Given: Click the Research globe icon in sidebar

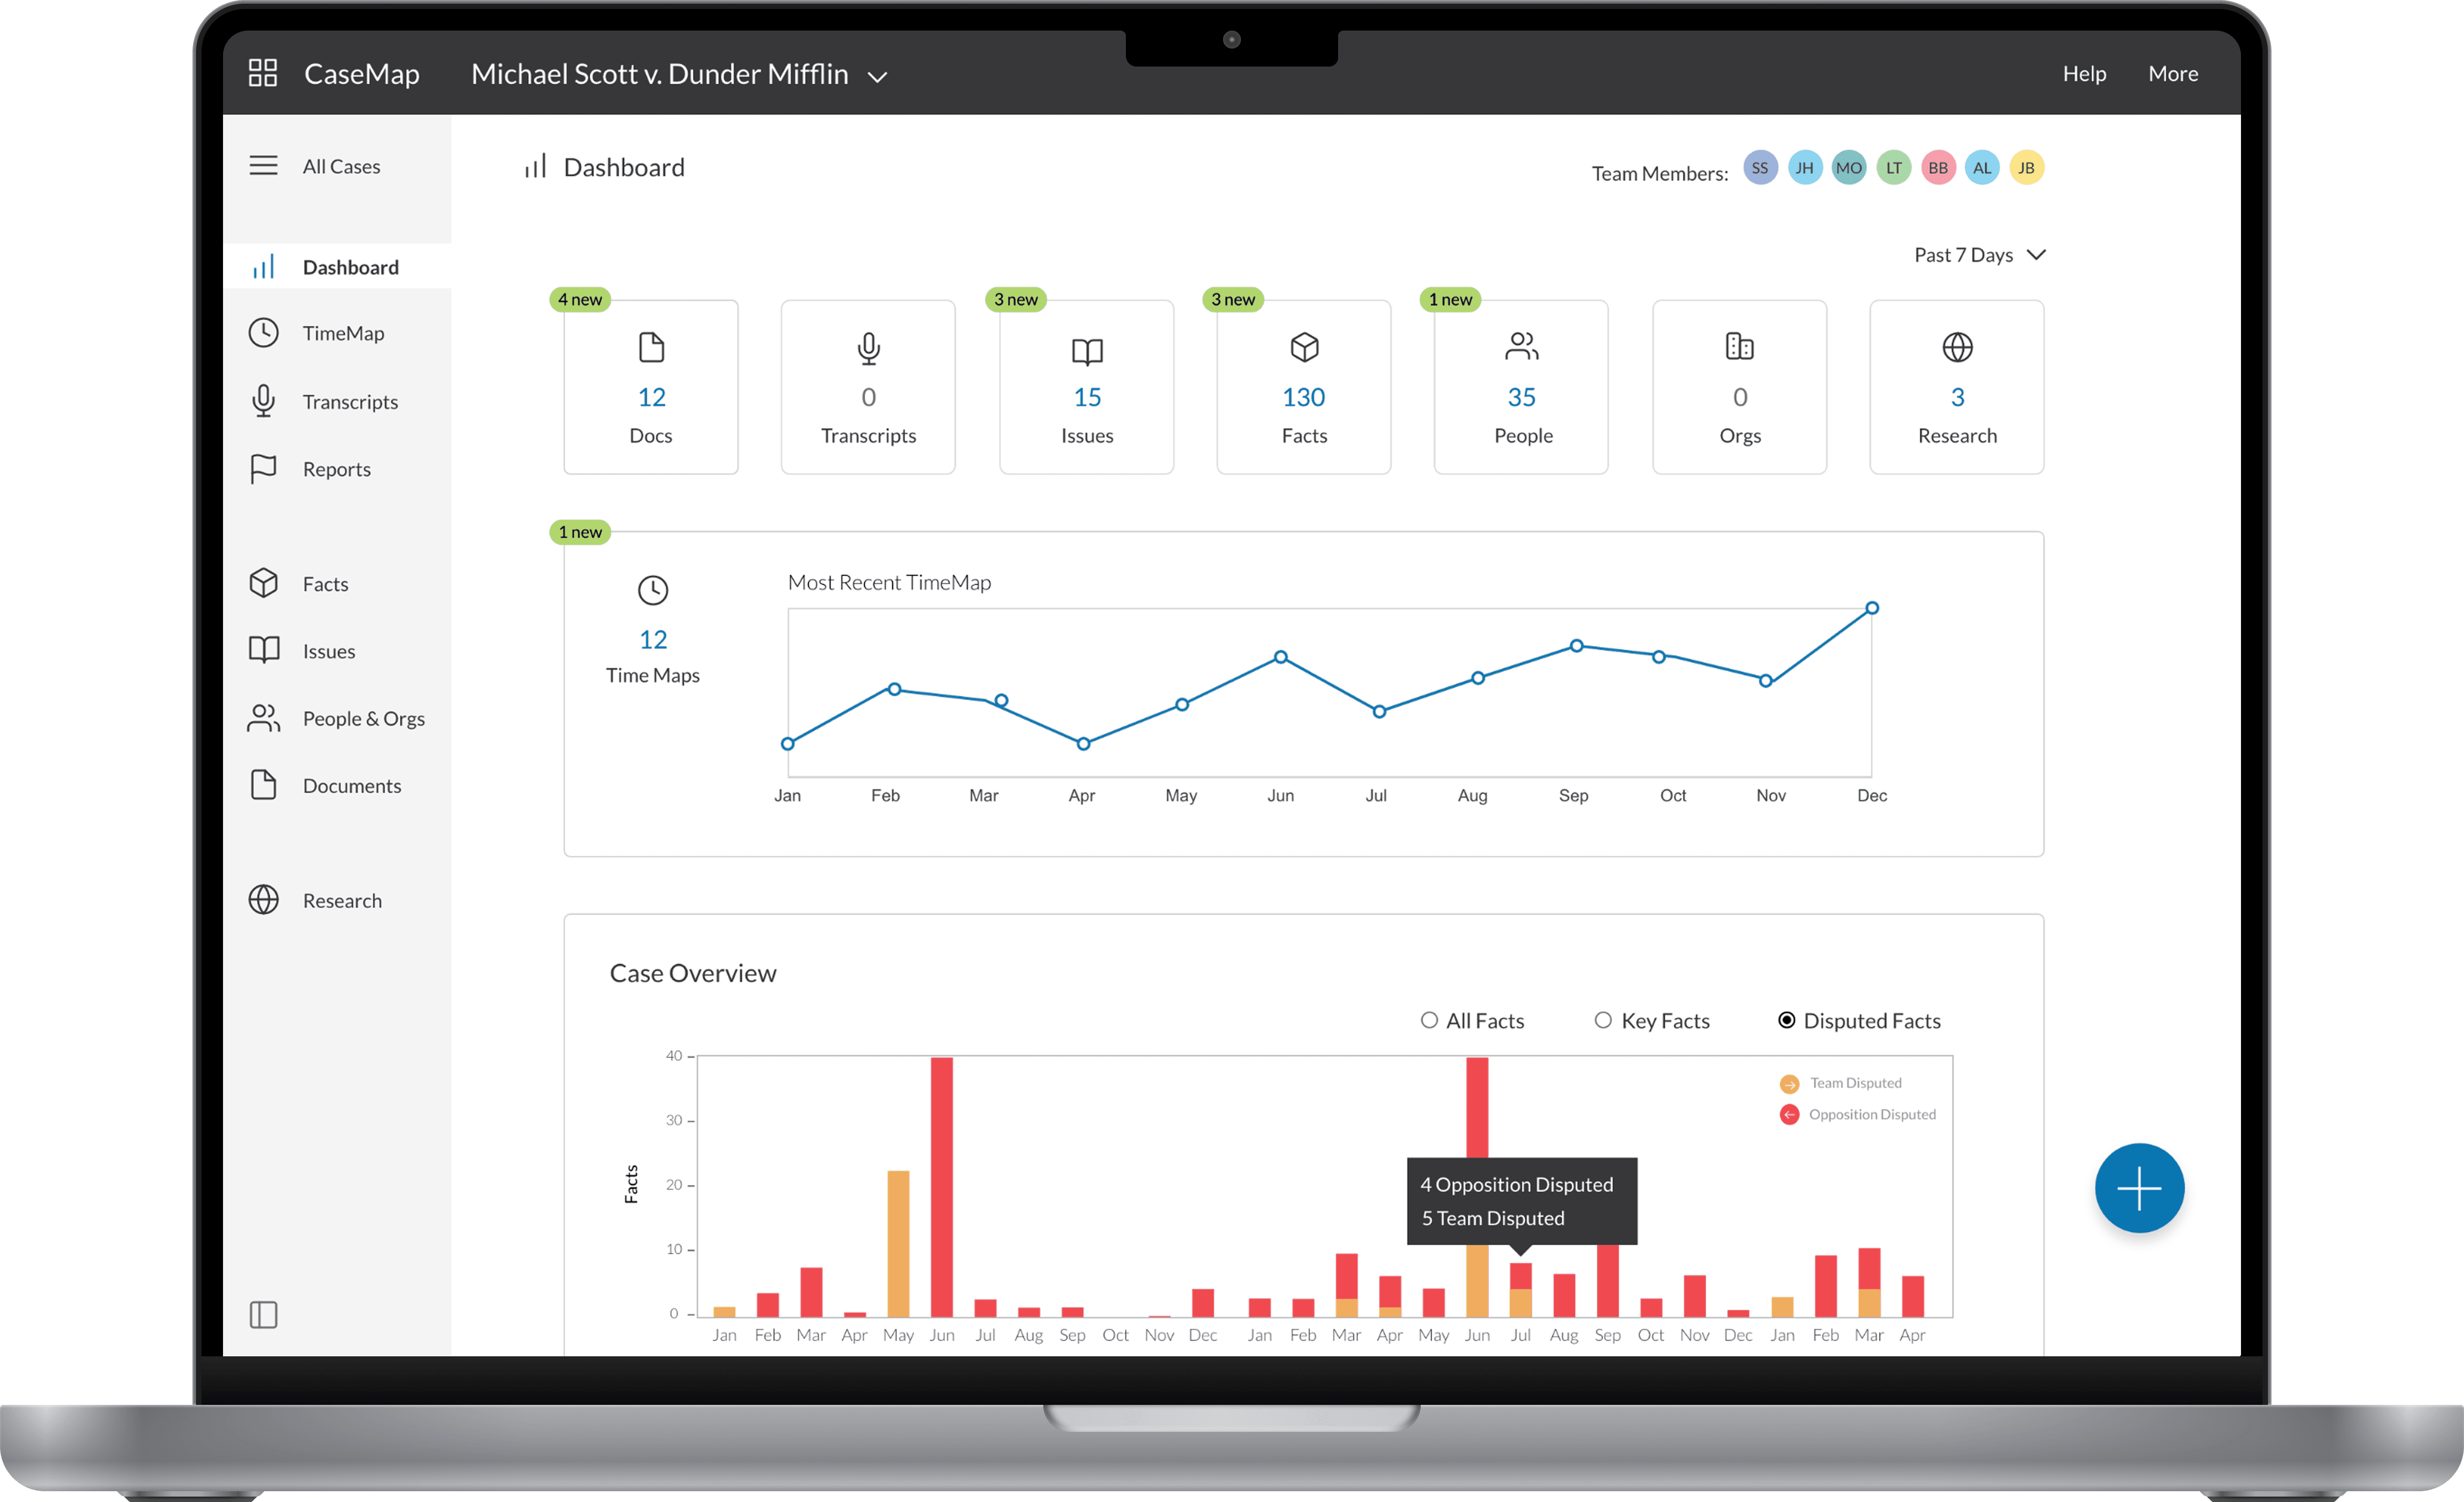Looking at the screenshot, I should tap(263, 900).
